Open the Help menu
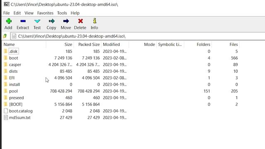The width and height of the screenshot is (265, 149). [x=75, y=13]
